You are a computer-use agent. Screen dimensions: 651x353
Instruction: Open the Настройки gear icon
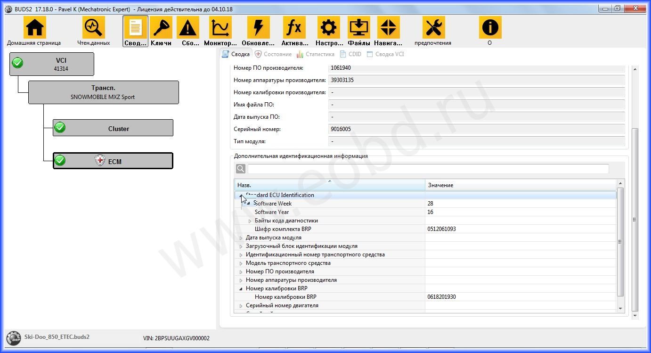pyautogui.click(x=329, y=27)
